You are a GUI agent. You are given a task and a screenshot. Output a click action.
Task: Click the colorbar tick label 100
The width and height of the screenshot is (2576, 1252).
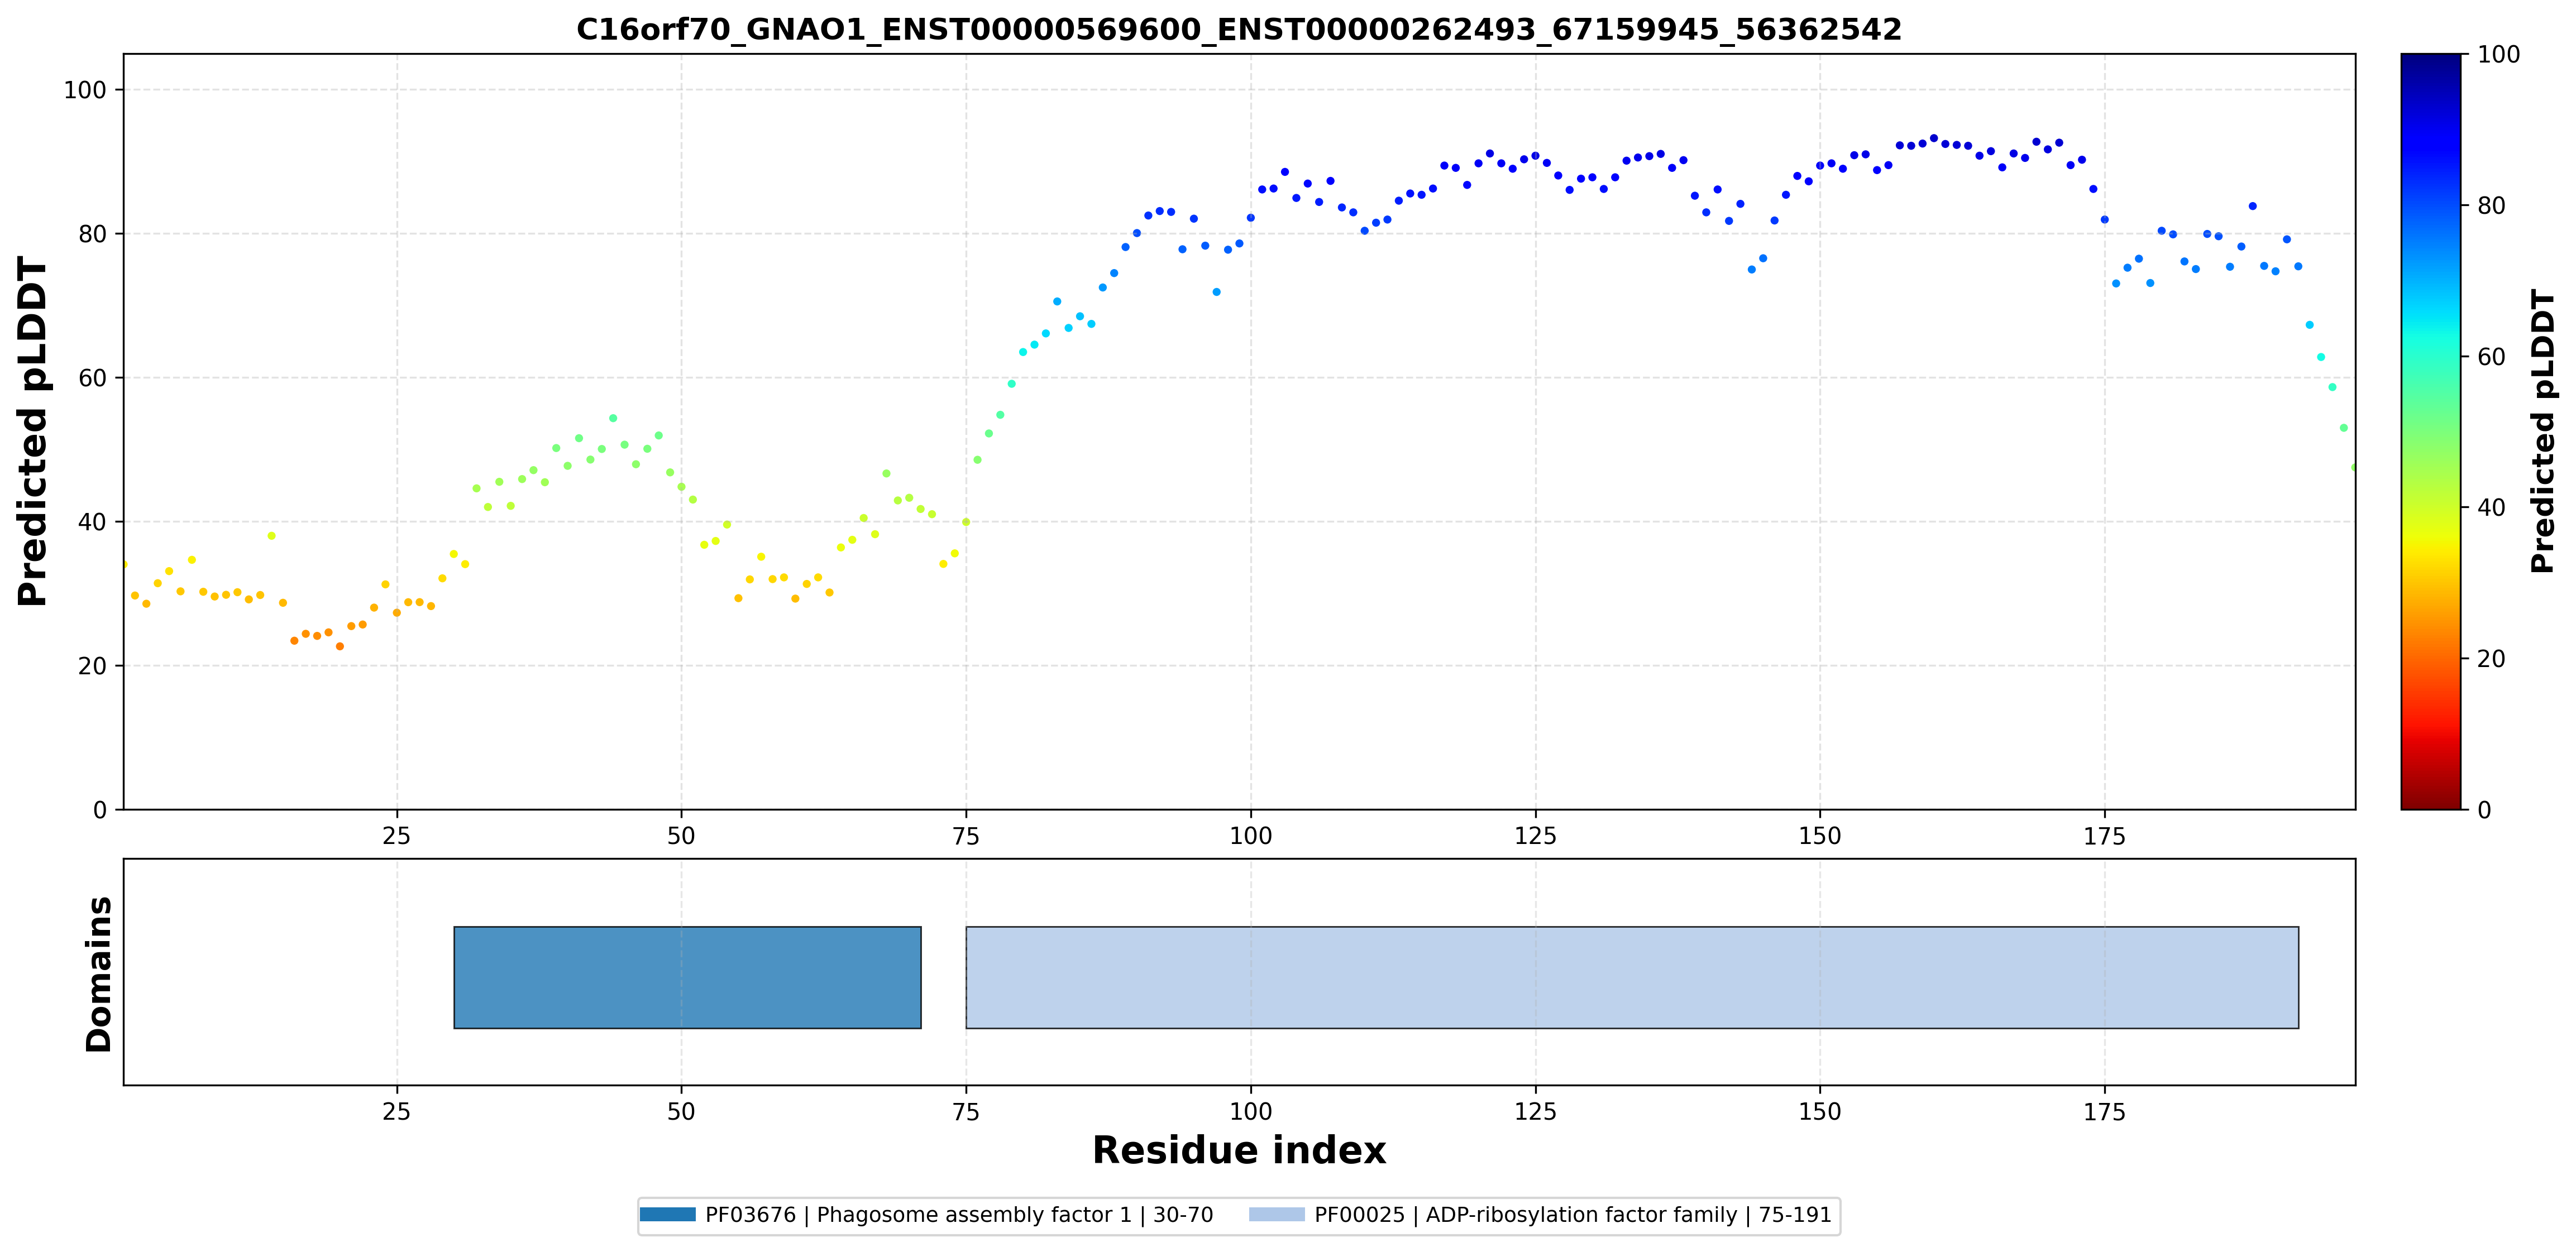point(2498,55)
